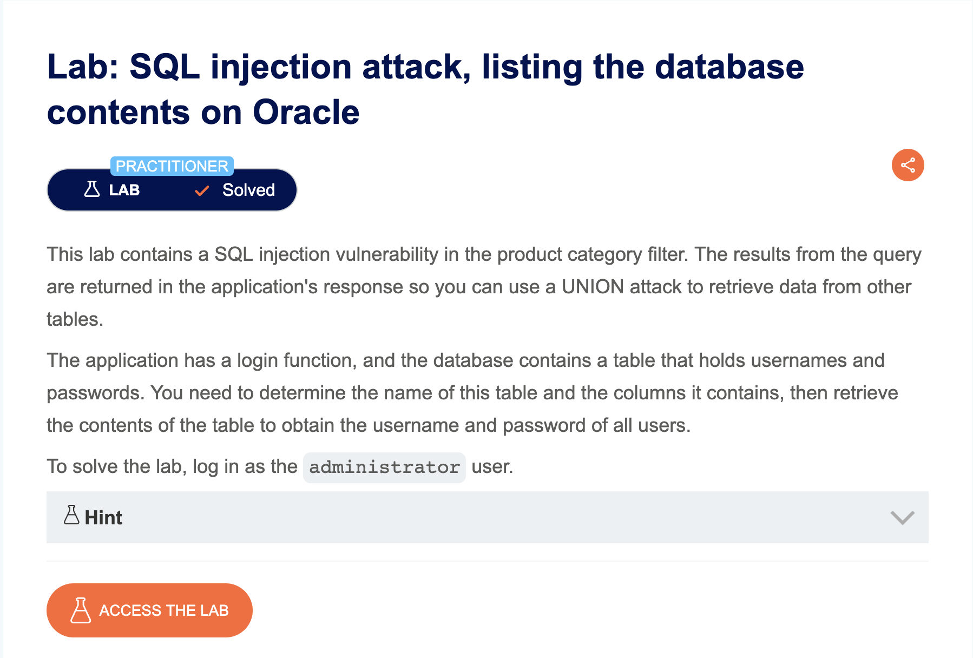Screen dimensions: 973x658
Task: Click the LAB label in the dark badge
Action: [124, 190]
